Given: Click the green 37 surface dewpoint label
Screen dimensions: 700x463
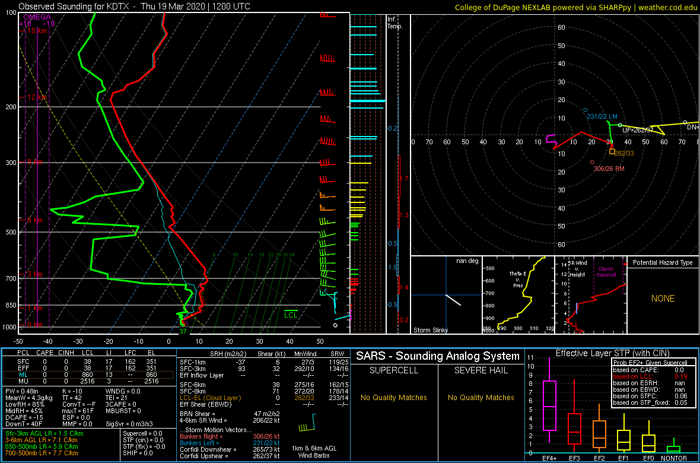Looking at the screenshot, I should pos(183,332).
